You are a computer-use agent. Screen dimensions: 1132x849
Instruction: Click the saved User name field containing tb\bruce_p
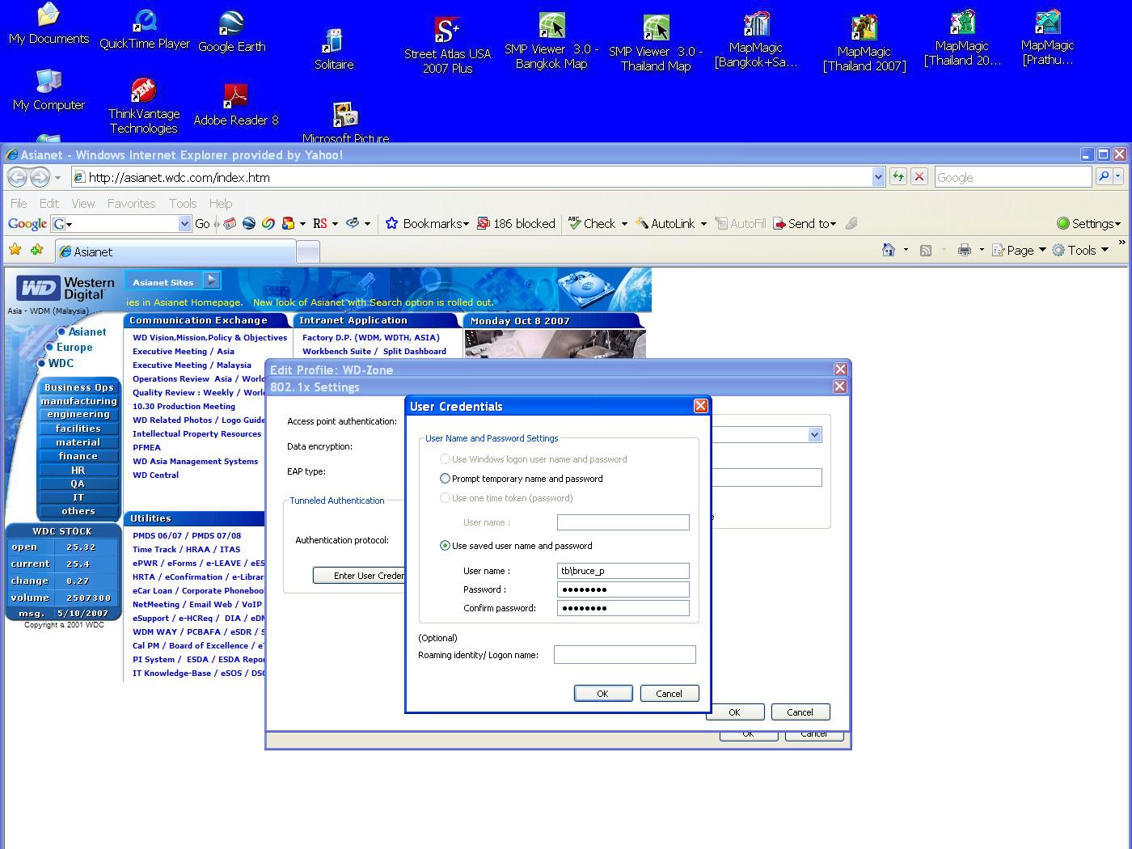click(623, 571)
